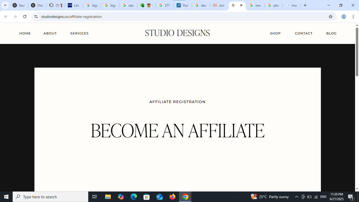Image resolution: width=359 pixels, height=202 pixels.
Task: Click the scrollbar down arrow
Action: click(357, 189)
